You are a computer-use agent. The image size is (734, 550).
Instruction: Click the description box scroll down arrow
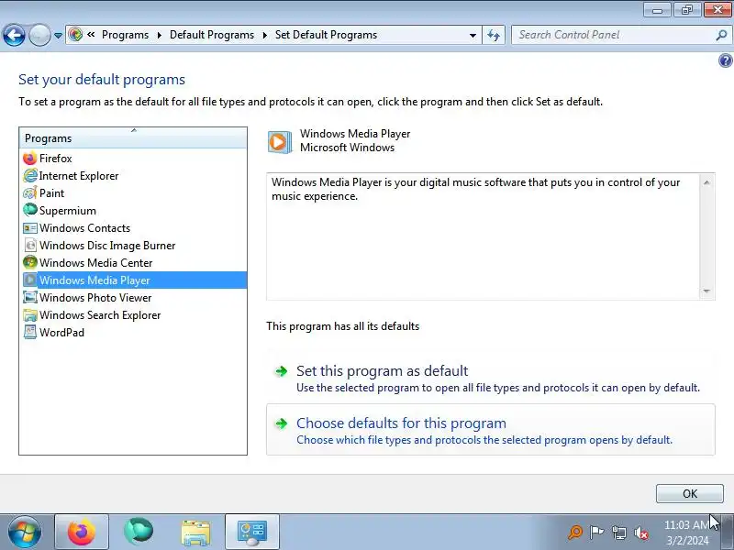point(706,291)
